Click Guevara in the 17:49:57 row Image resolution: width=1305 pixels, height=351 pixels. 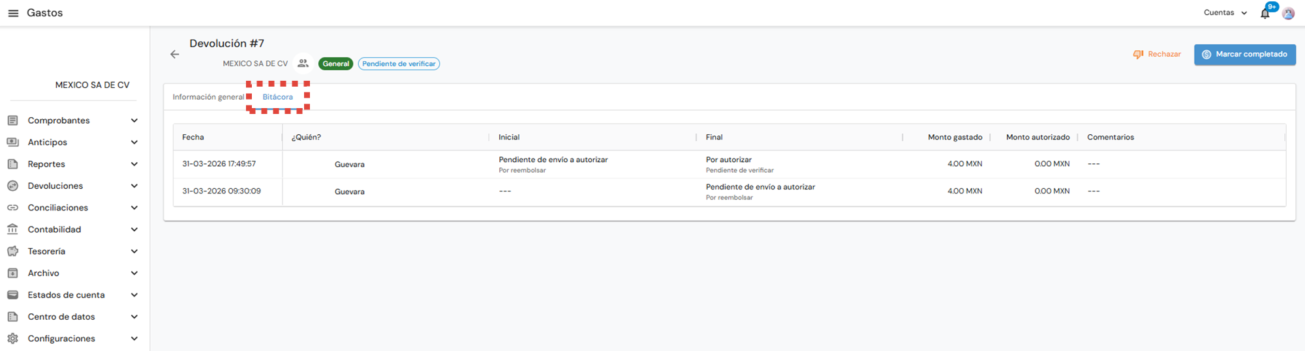pos(349,165)
